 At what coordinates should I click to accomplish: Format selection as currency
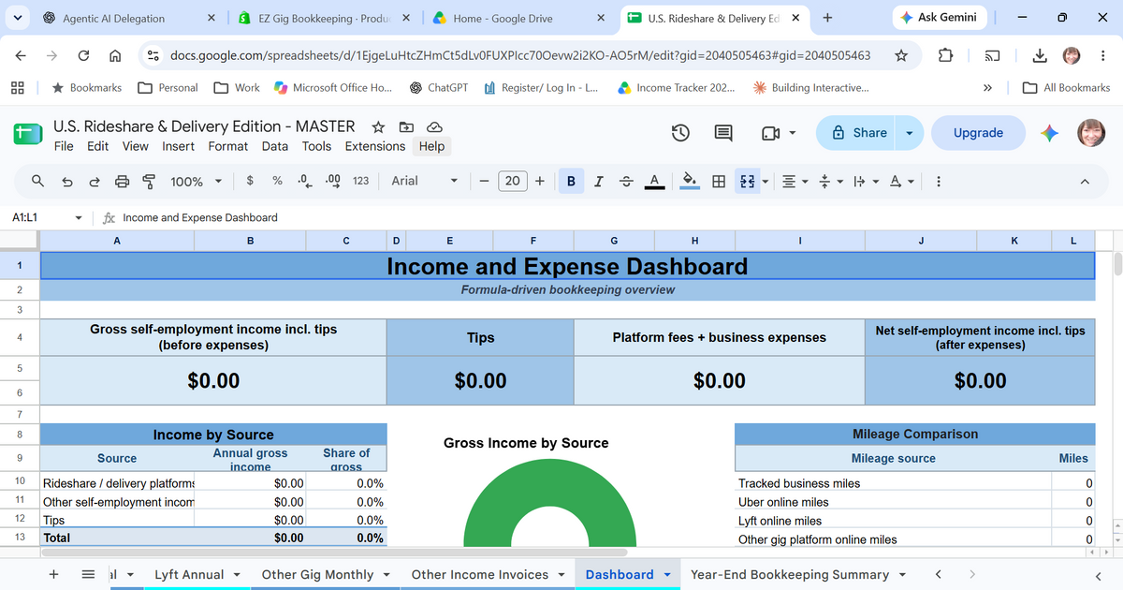(x=250, y=181)
